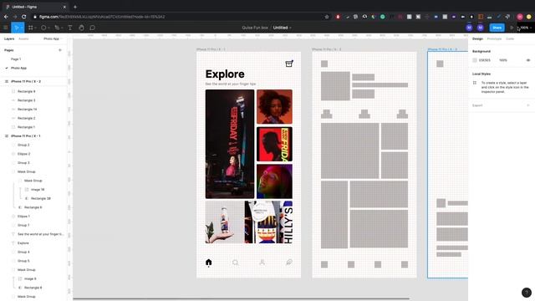
Task: Click the shop icon in Explore screen
Action: click(x=289, y=64)
